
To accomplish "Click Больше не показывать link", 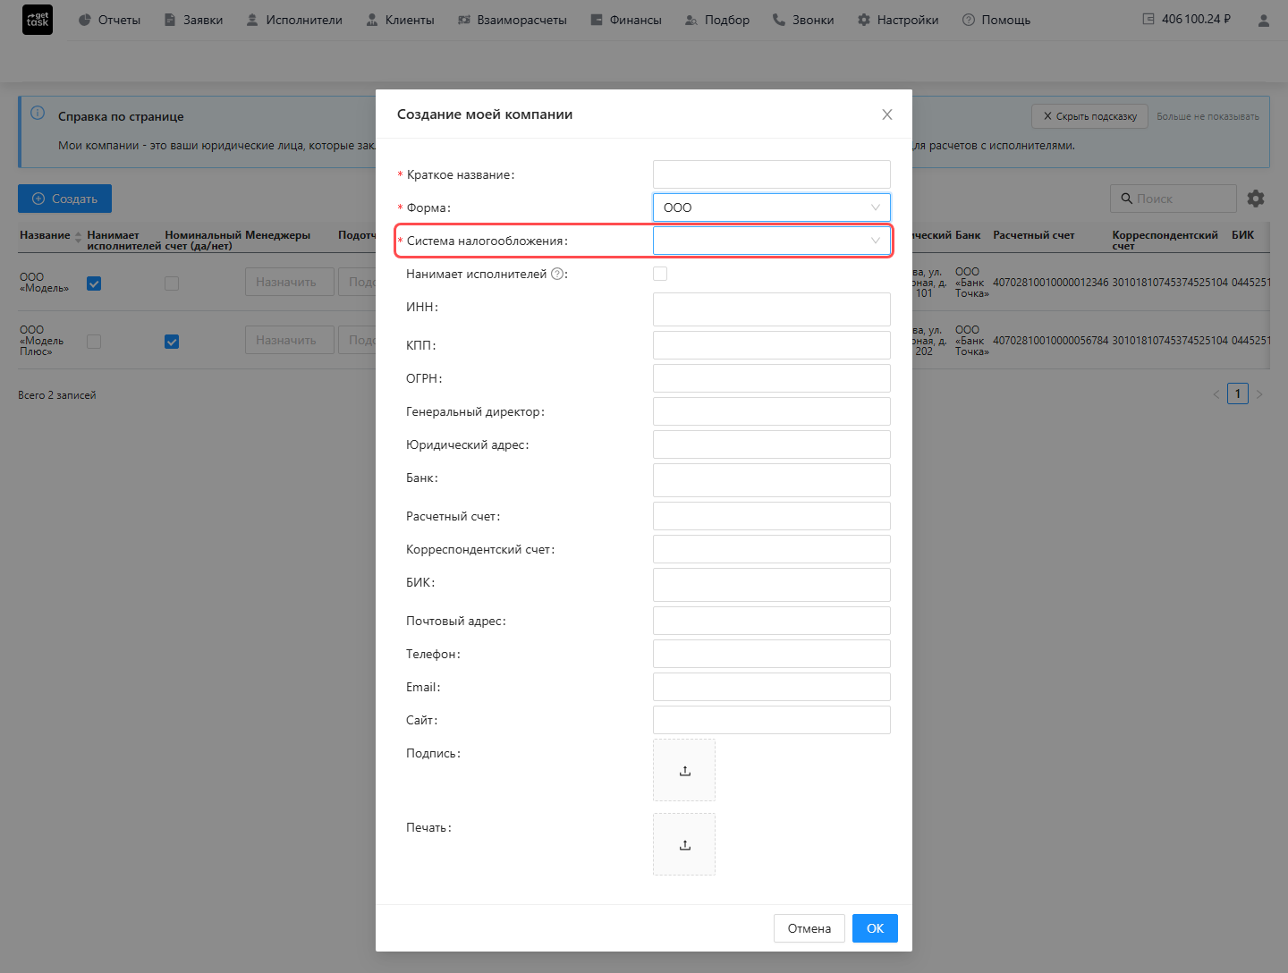I will click(x=1207, y=116).
